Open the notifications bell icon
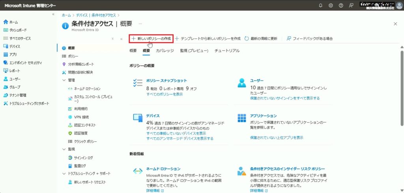 tap(320, 6)
